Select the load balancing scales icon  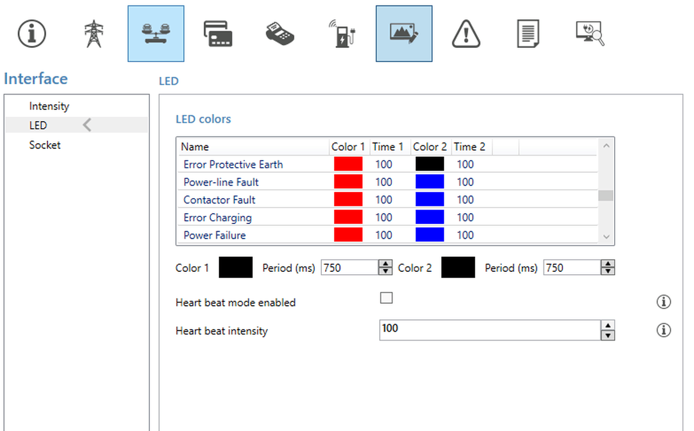coord(156,34)
